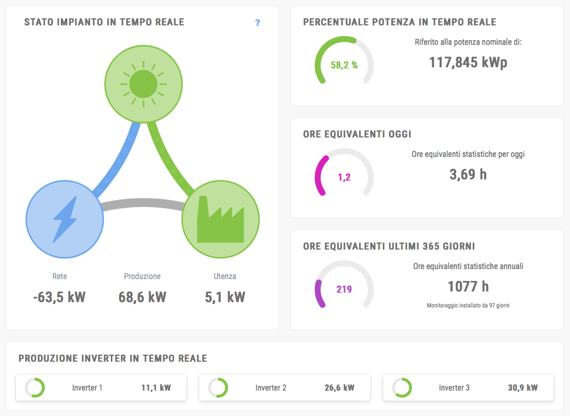Click the Inverter 3 donut chart icon

(x=402, y=388)
